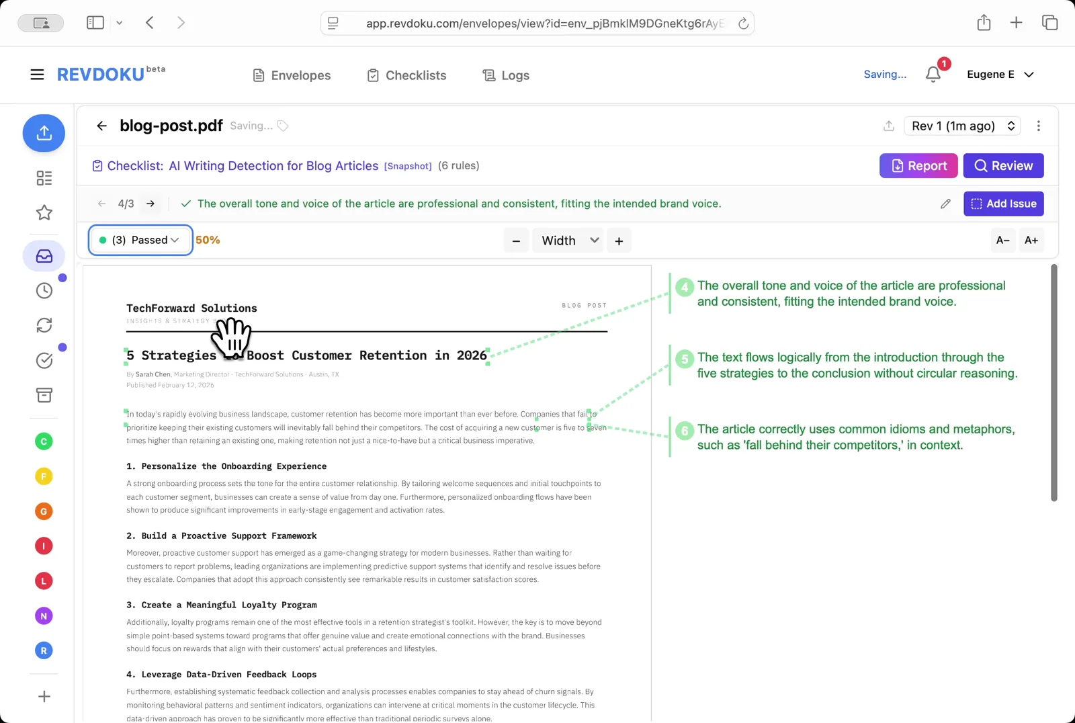
Task: Open the starred items sidebar icon
Action: click(44, 213)
